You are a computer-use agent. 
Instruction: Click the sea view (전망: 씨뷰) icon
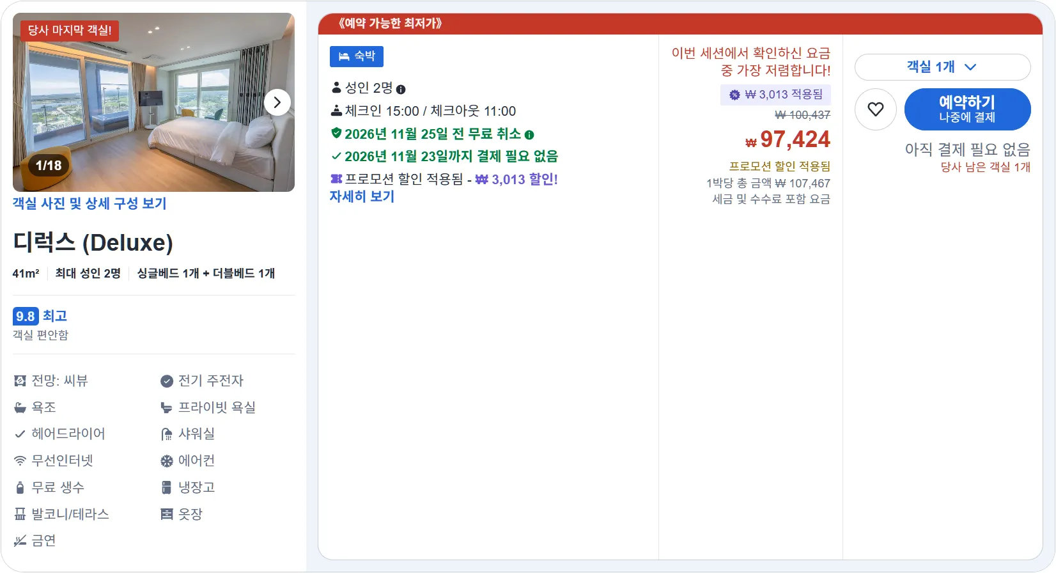20,381
